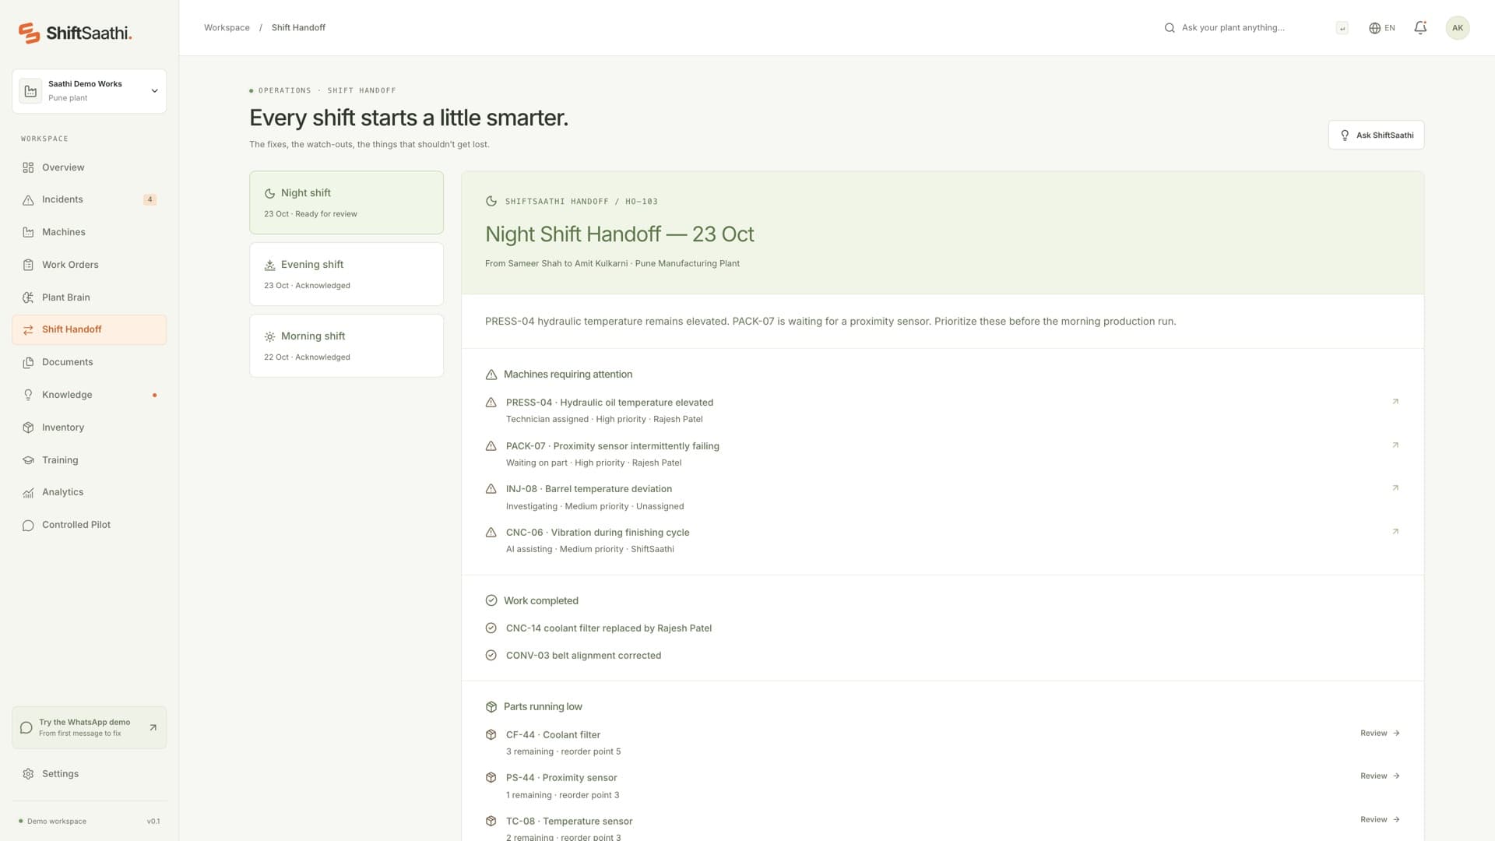Expand Saathi Demo Works plant switcher
Screen dimensions: 1495x841
[x=90, y=91]
